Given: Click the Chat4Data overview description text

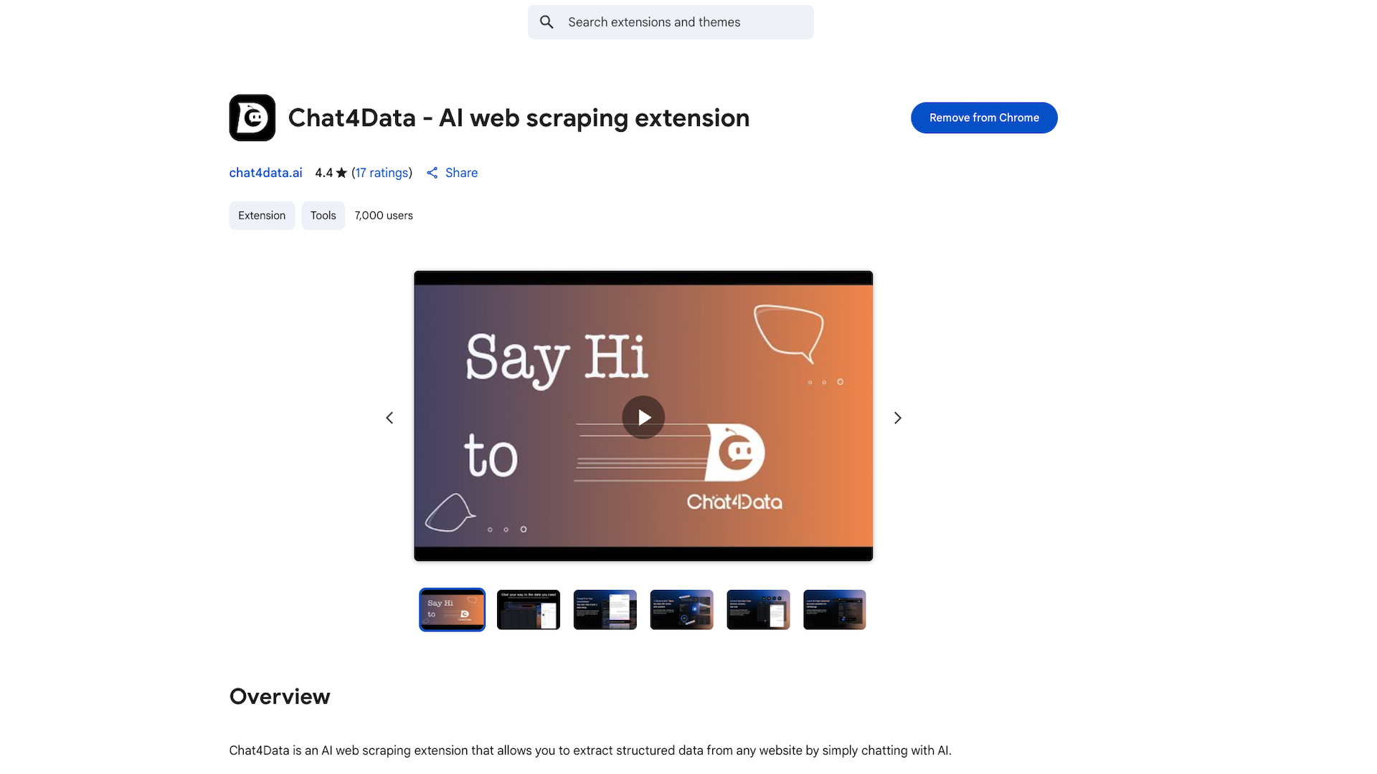Looking at the screenshot, I should [x=590, y=750].
